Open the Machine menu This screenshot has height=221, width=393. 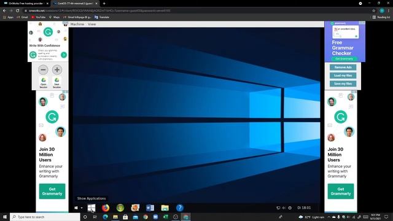coord(77,24)
